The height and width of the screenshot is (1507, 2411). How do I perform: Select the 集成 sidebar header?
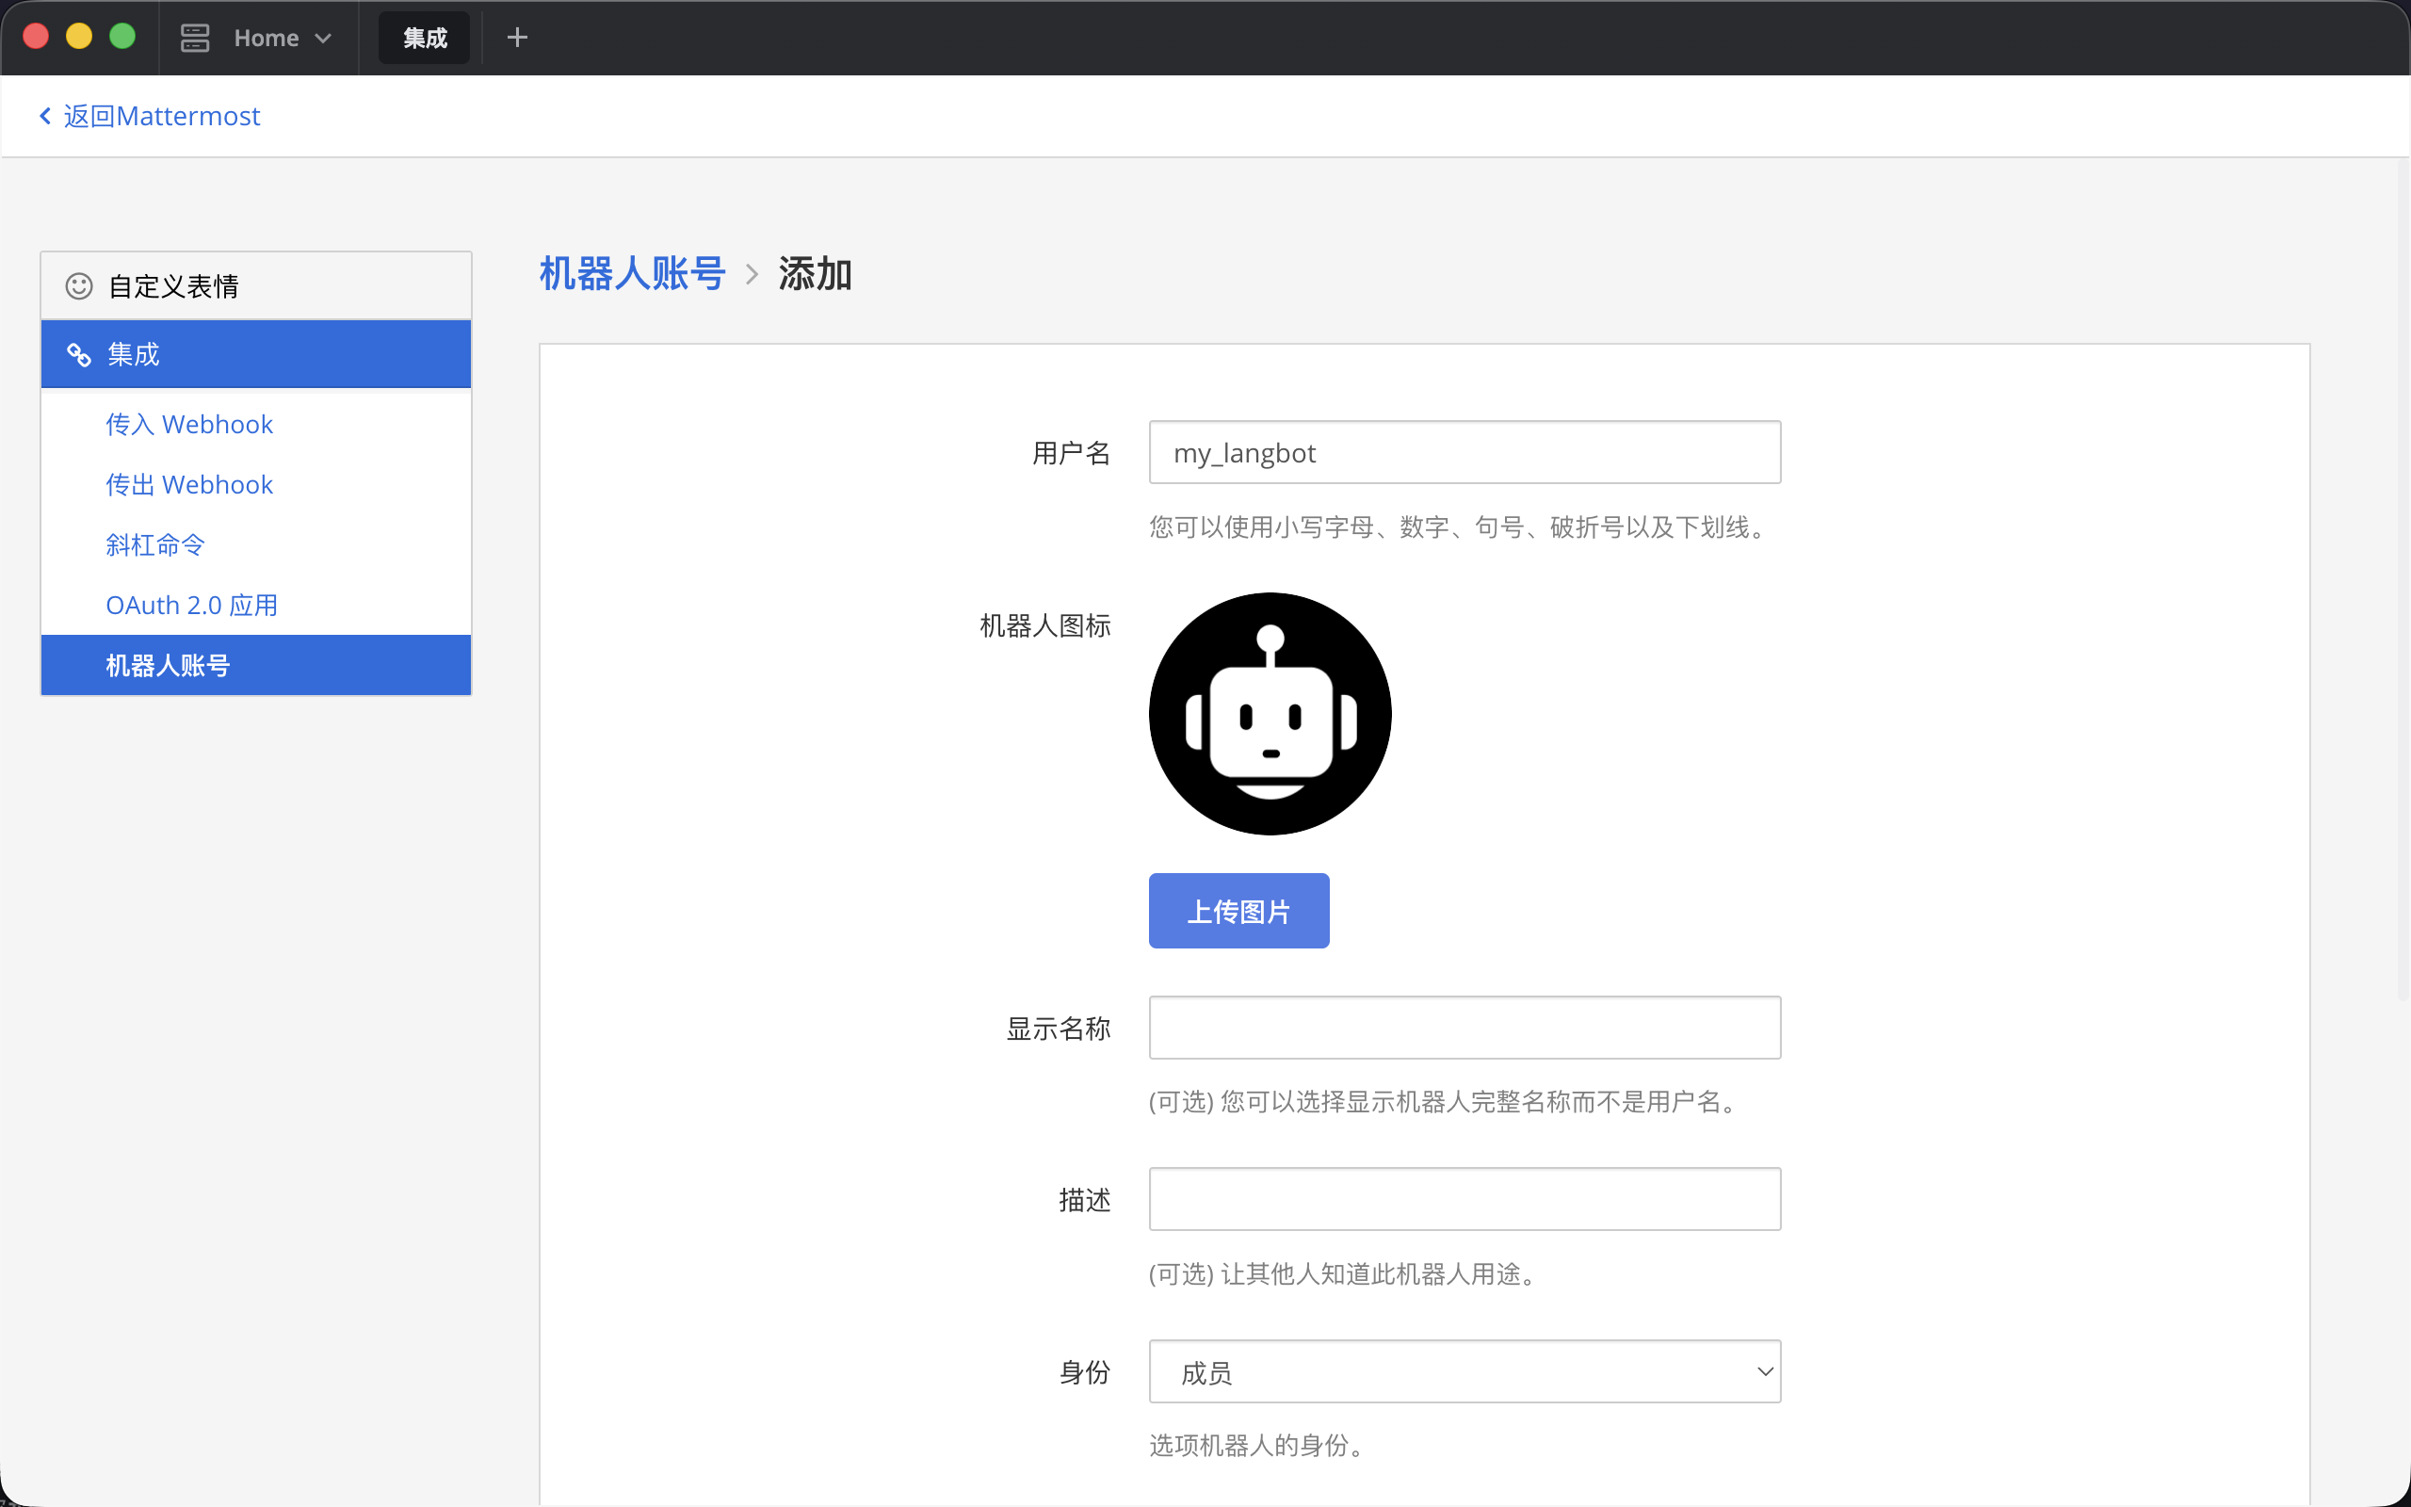[x=256, y=354]
